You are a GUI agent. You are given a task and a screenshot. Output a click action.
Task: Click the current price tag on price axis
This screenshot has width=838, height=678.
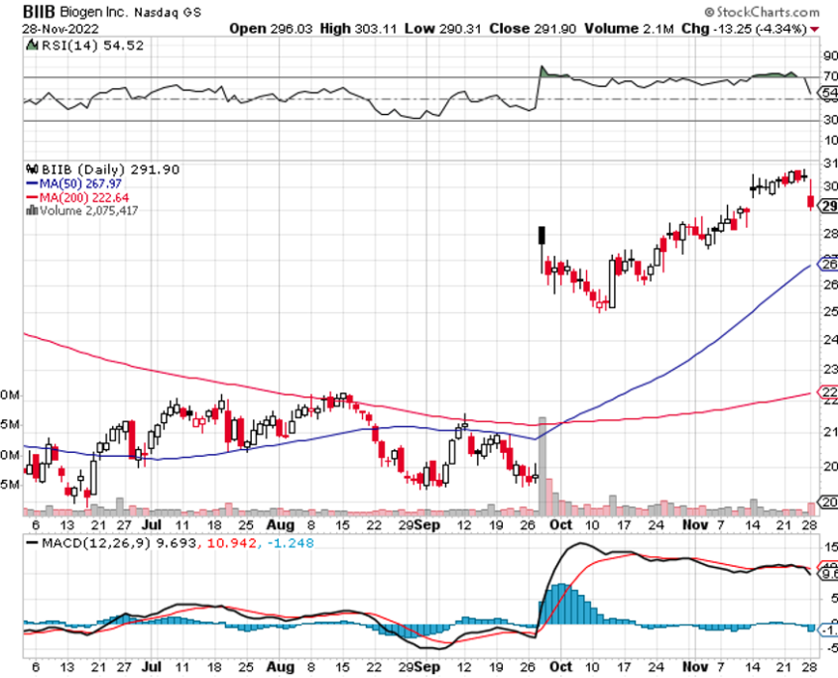coord(826,204)
